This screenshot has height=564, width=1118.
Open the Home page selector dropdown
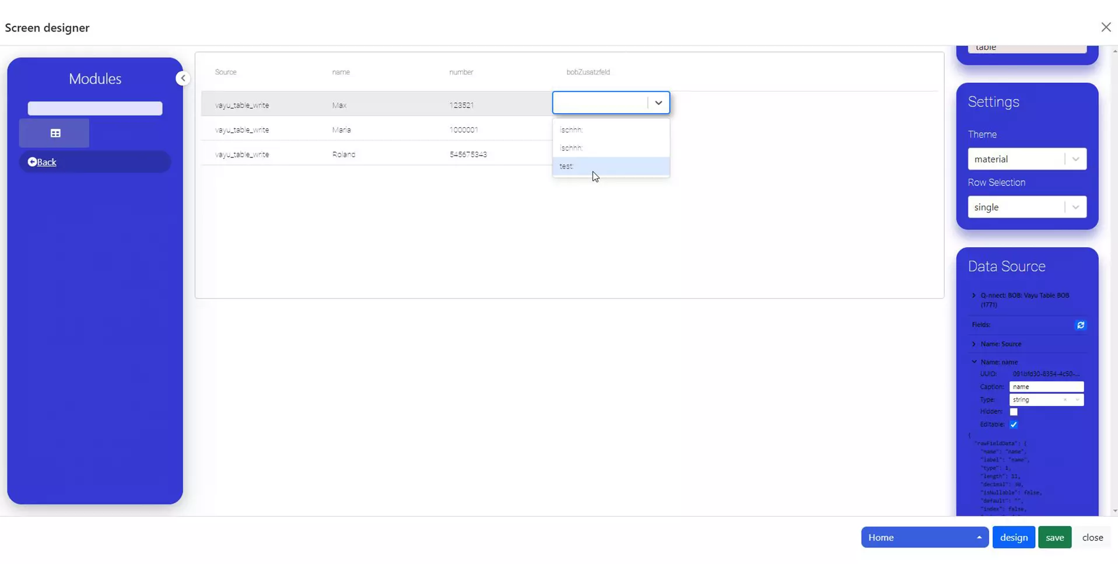coord(924,537)
